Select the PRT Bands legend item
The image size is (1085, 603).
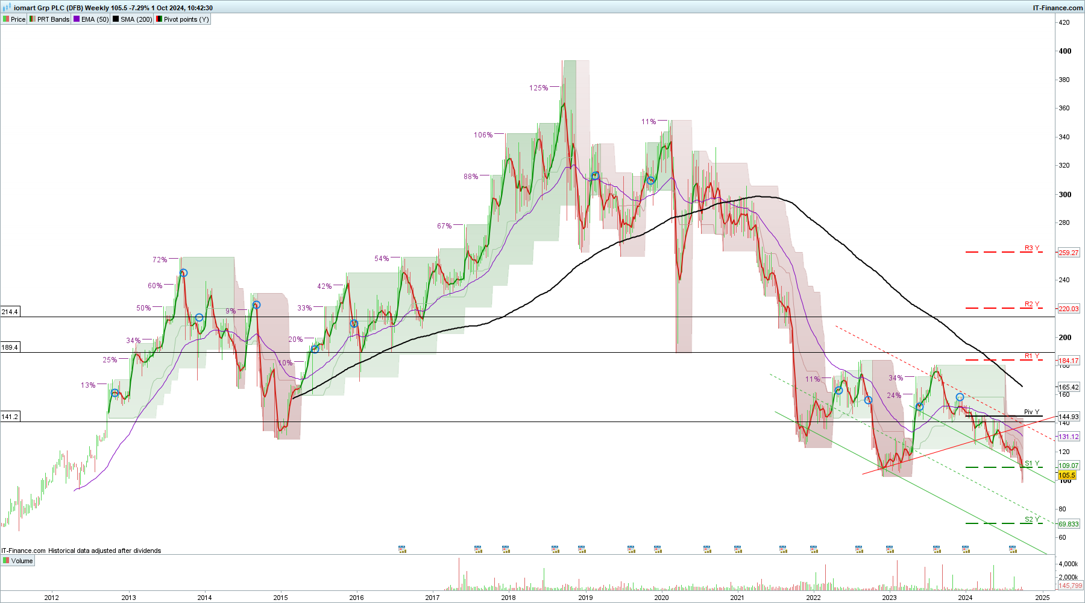[x=49, y=19]
